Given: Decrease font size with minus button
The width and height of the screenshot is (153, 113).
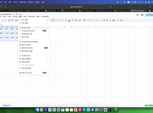Looking at the screenshot, I should click(50, 20).
